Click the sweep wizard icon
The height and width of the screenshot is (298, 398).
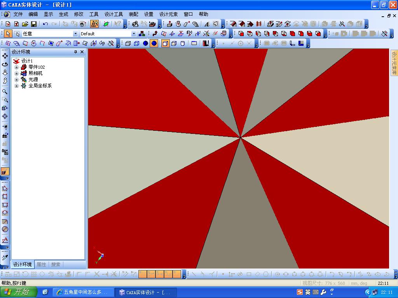[187, 24]
